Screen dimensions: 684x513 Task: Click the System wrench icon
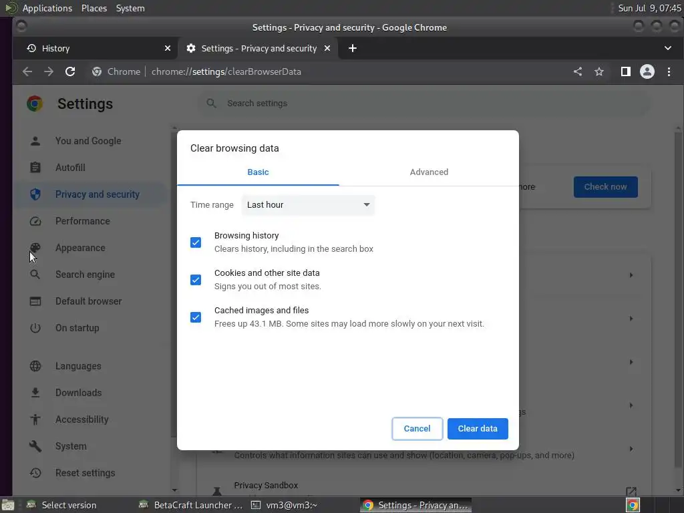(35, 446)
